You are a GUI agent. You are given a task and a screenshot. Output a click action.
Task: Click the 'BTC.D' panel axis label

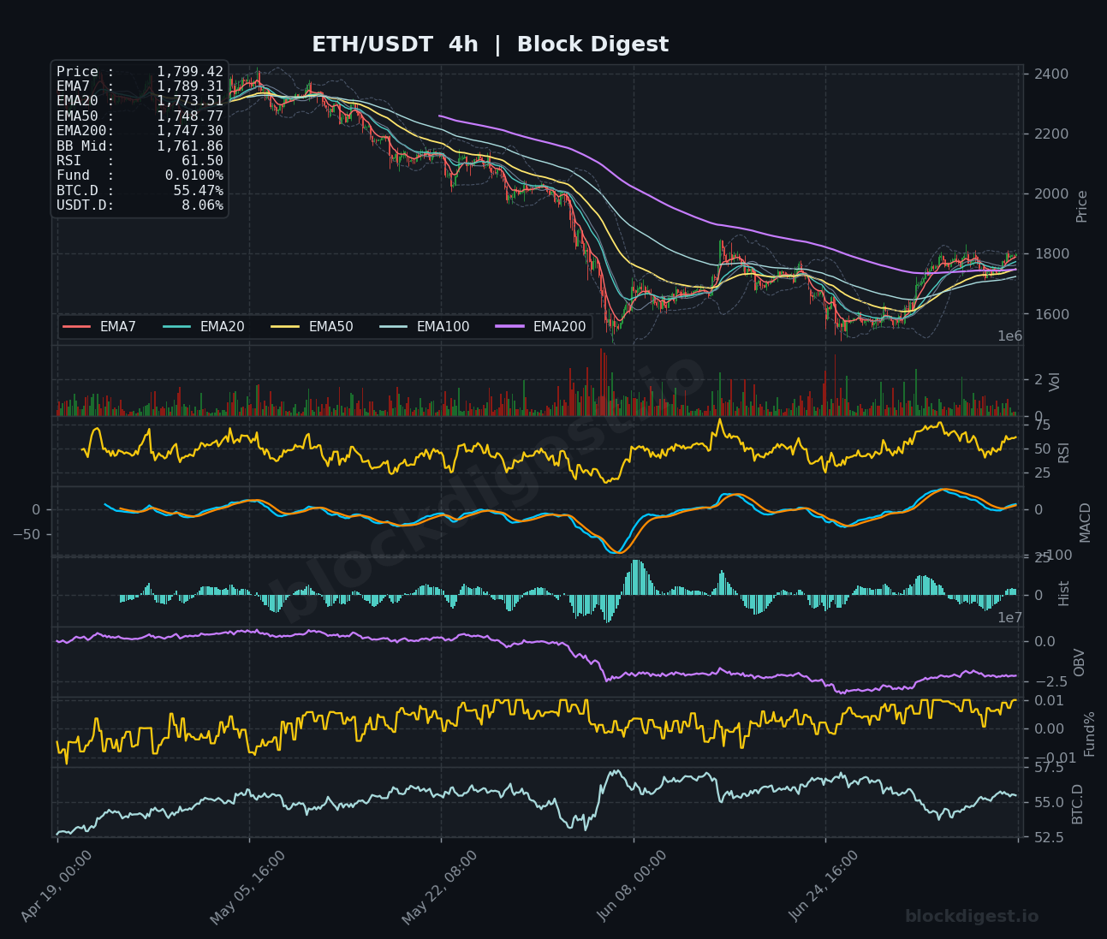click(x=1077, y=804)
